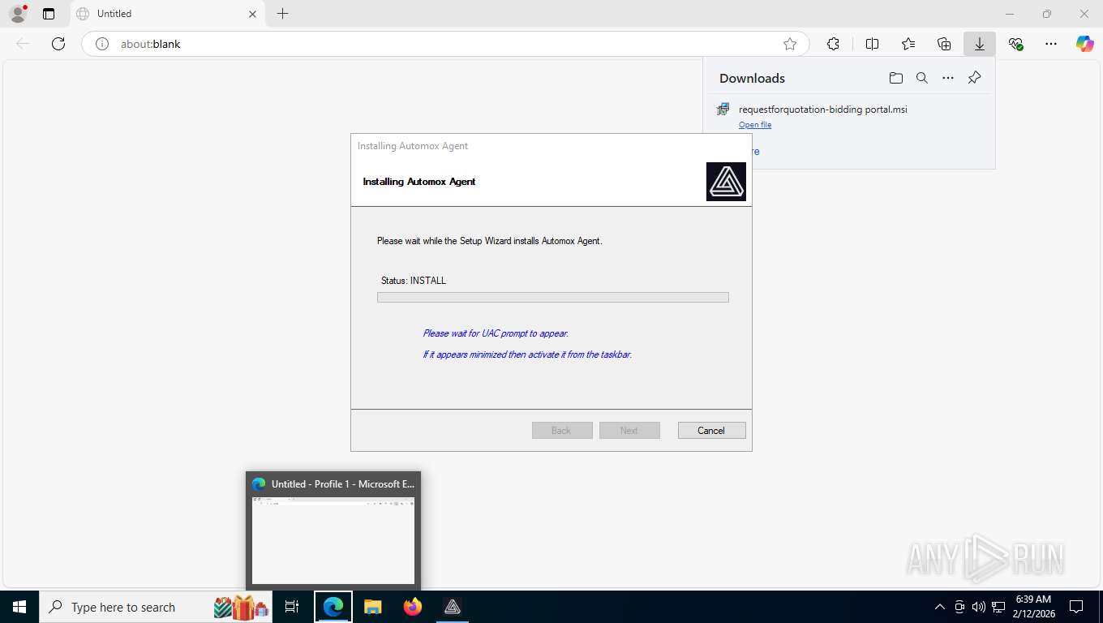Toggle the Downloads toolbar button

point(980,44)
